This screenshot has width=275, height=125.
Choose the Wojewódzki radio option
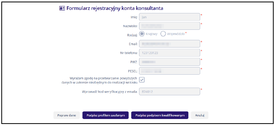click(x=163, y=34)
